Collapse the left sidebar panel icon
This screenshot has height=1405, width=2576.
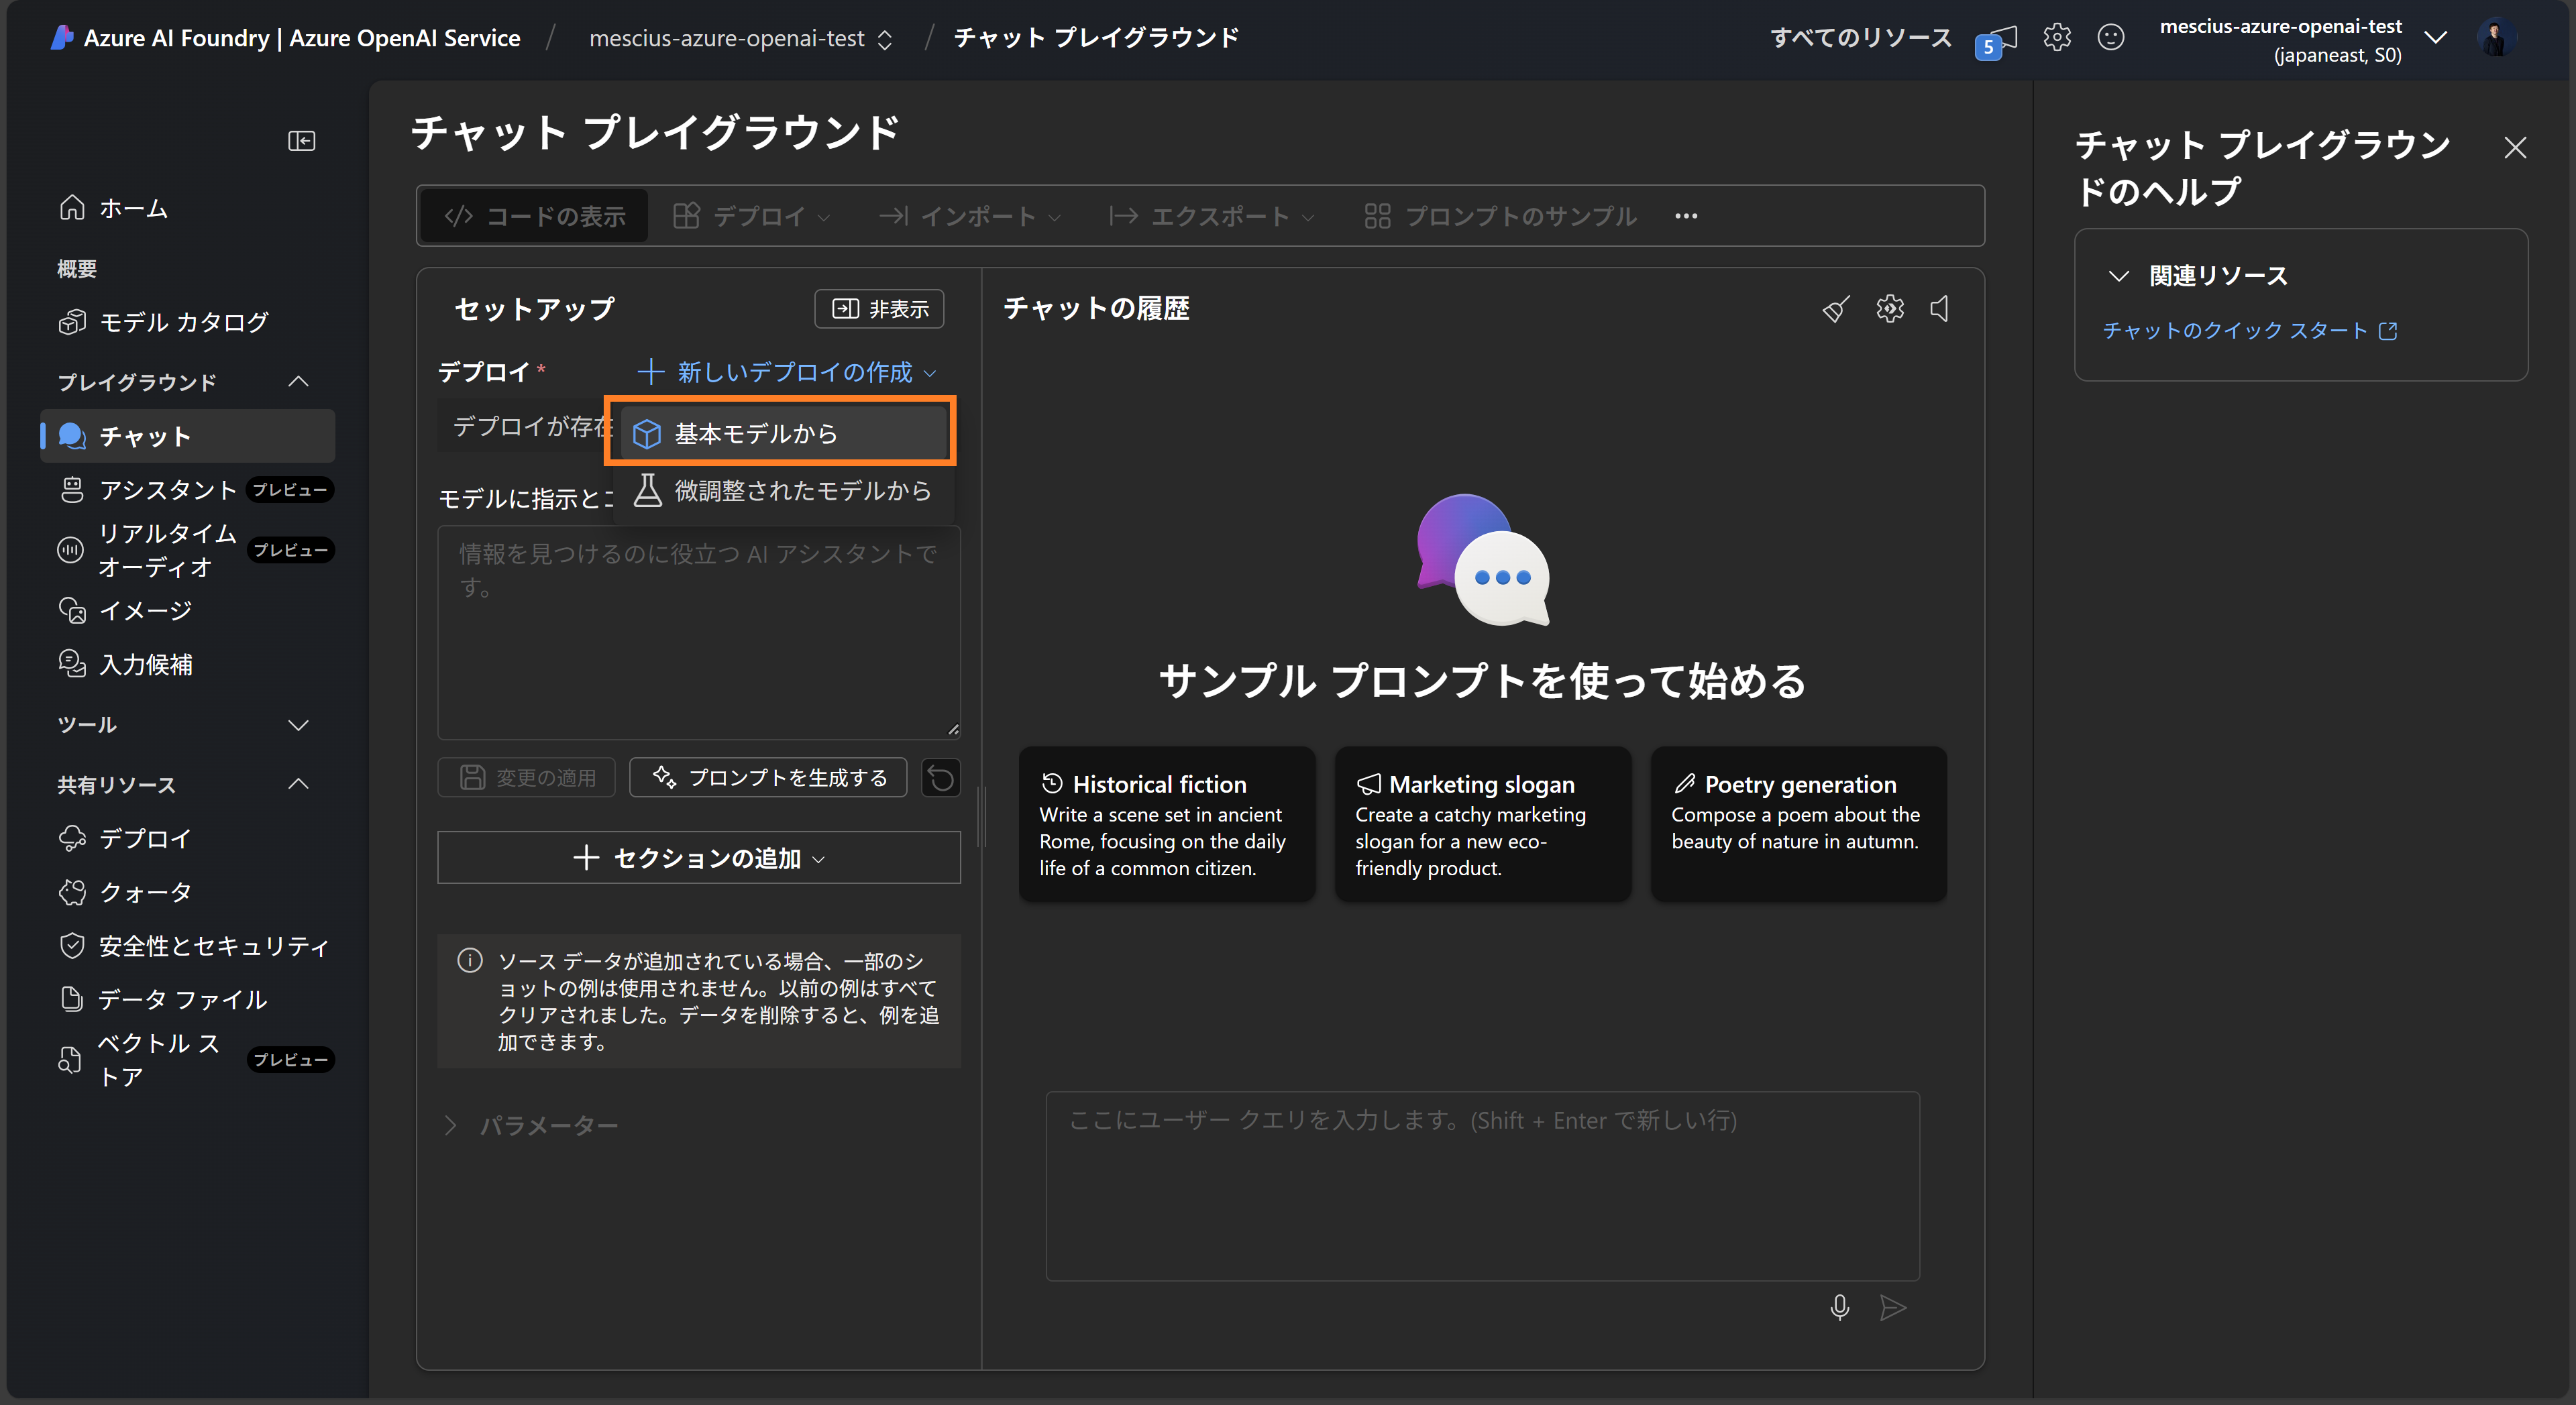tap(301, 141)
